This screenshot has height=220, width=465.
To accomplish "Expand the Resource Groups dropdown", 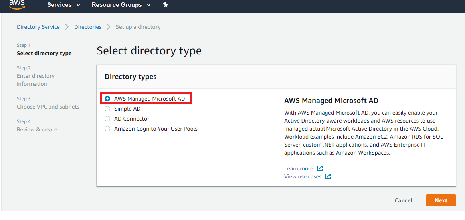I will point(121,5).
